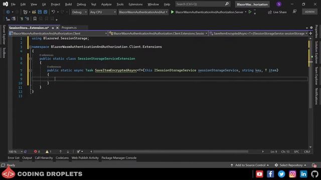This screenshot has height=180, width=321.
Task: Click the notifications bell icon in status bar
Action: coord(314,165)
